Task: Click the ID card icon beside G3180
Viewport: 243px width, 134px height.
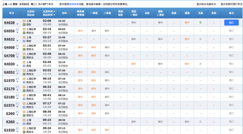Action: 17,96
